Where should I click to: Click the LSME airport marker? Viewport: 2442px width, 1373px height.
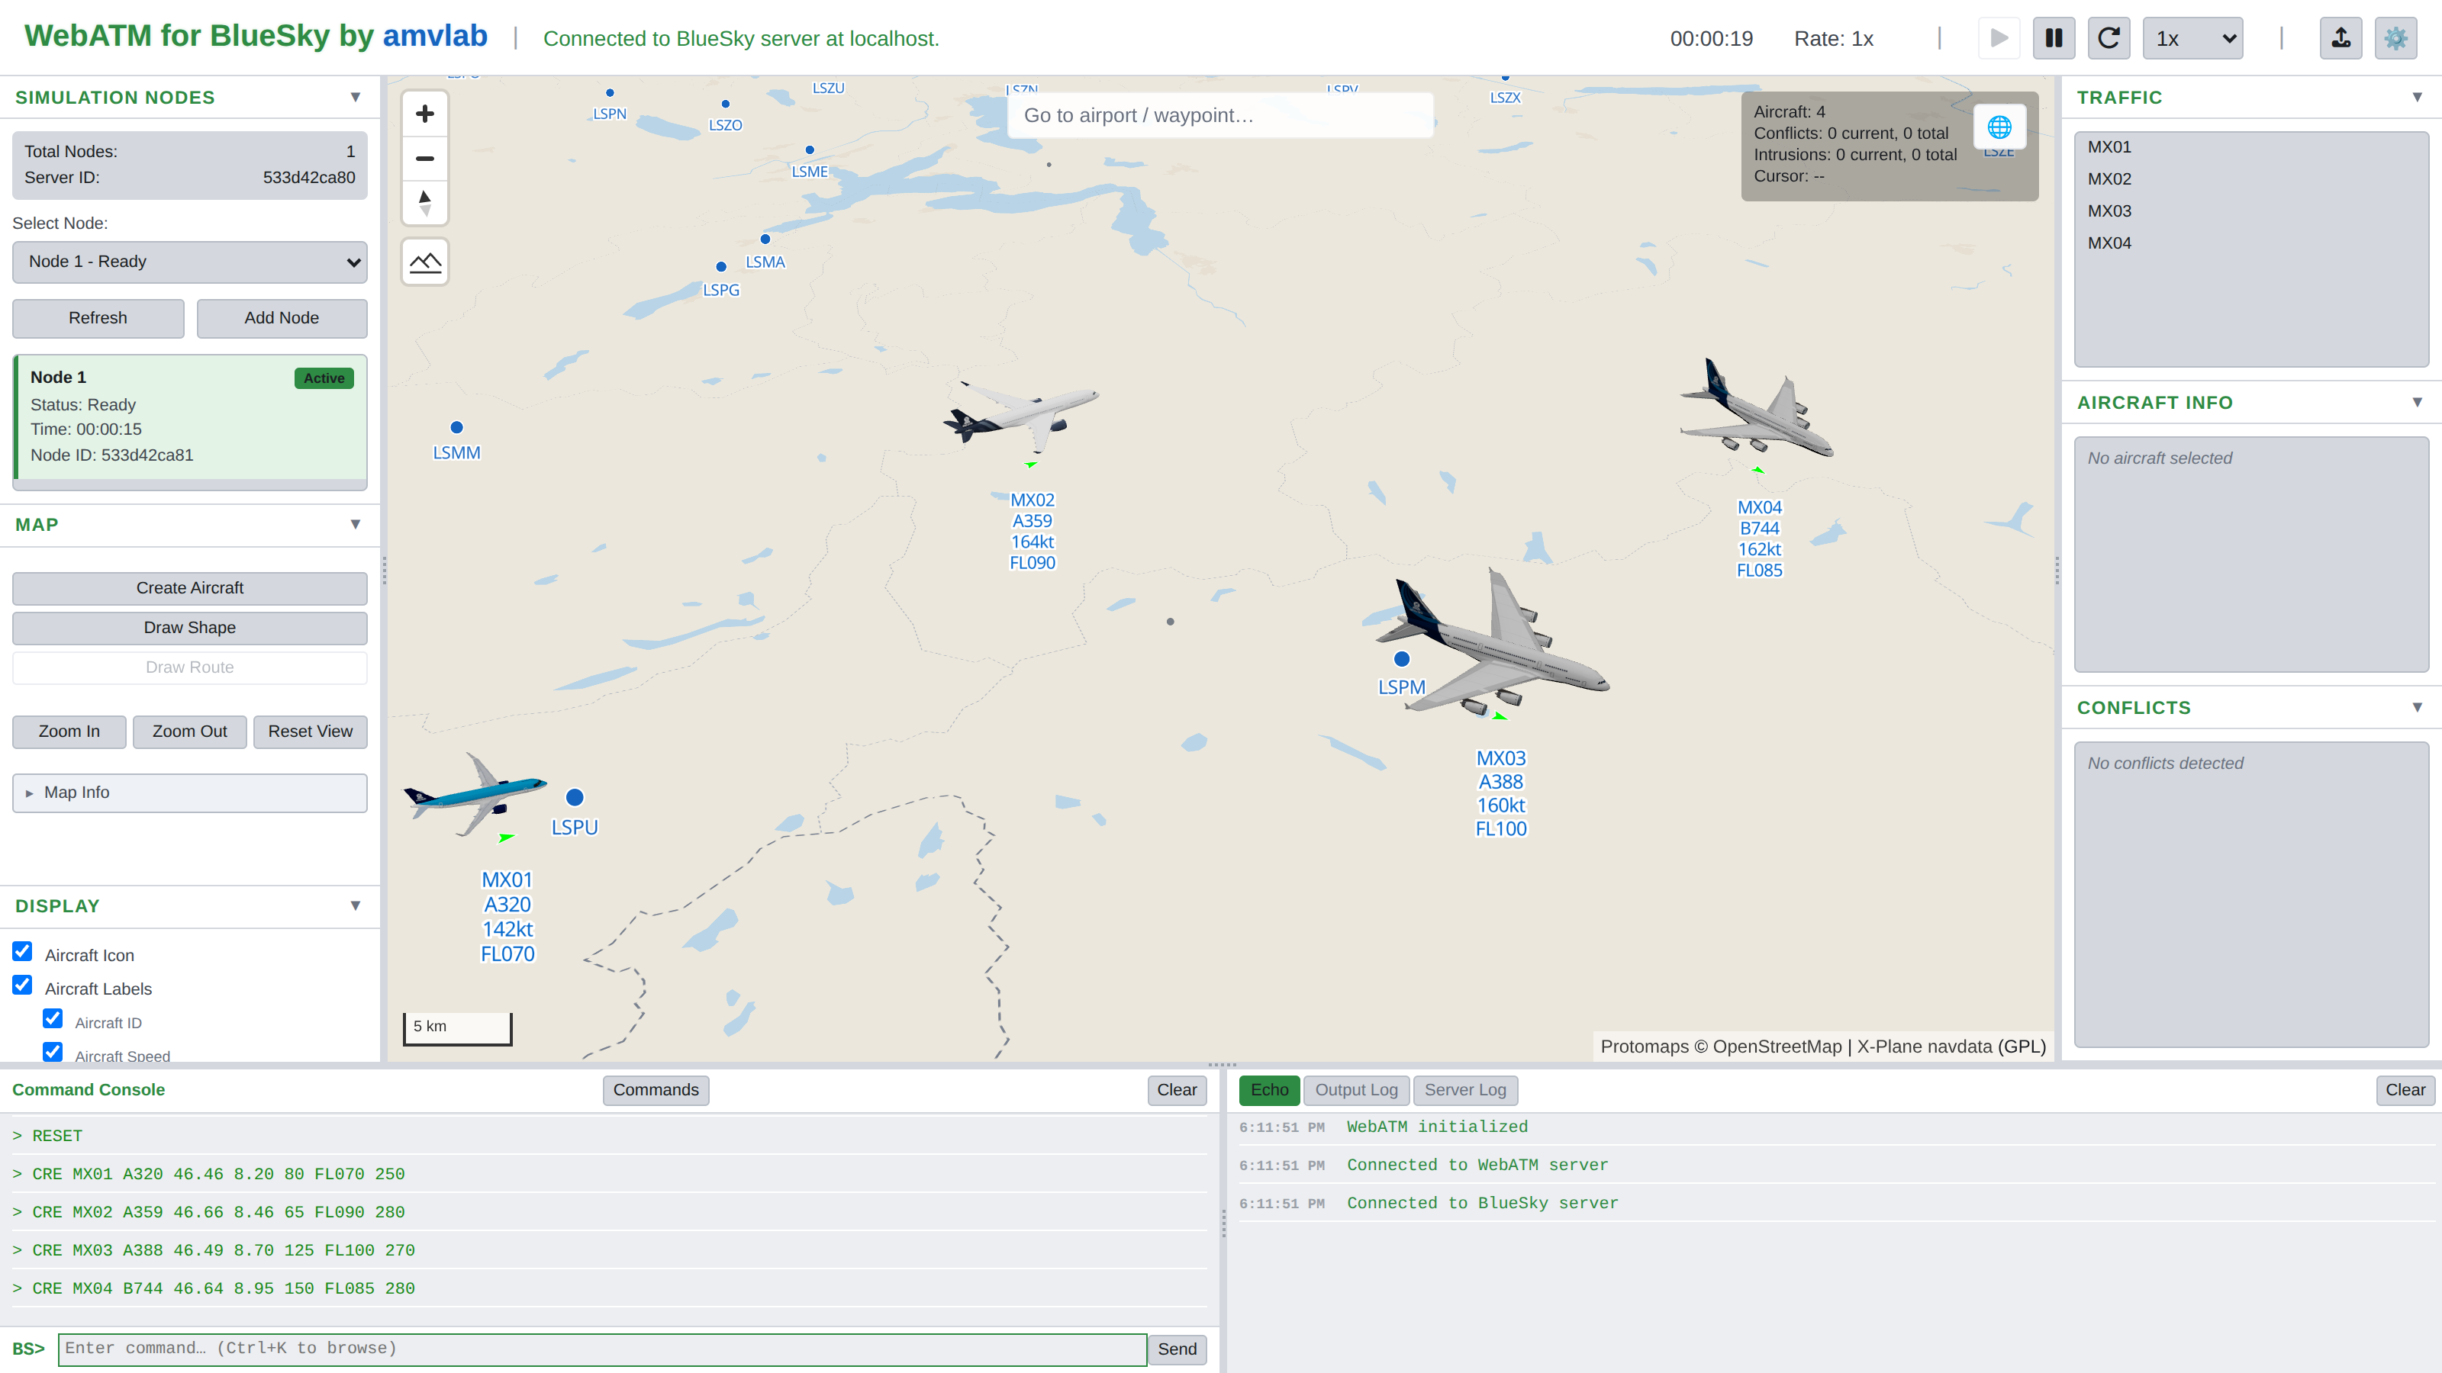coord(810,150)
